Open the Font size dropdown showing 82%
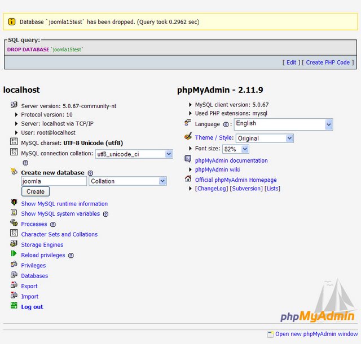This screenshot has width=361, height=344. click(236, 149)
